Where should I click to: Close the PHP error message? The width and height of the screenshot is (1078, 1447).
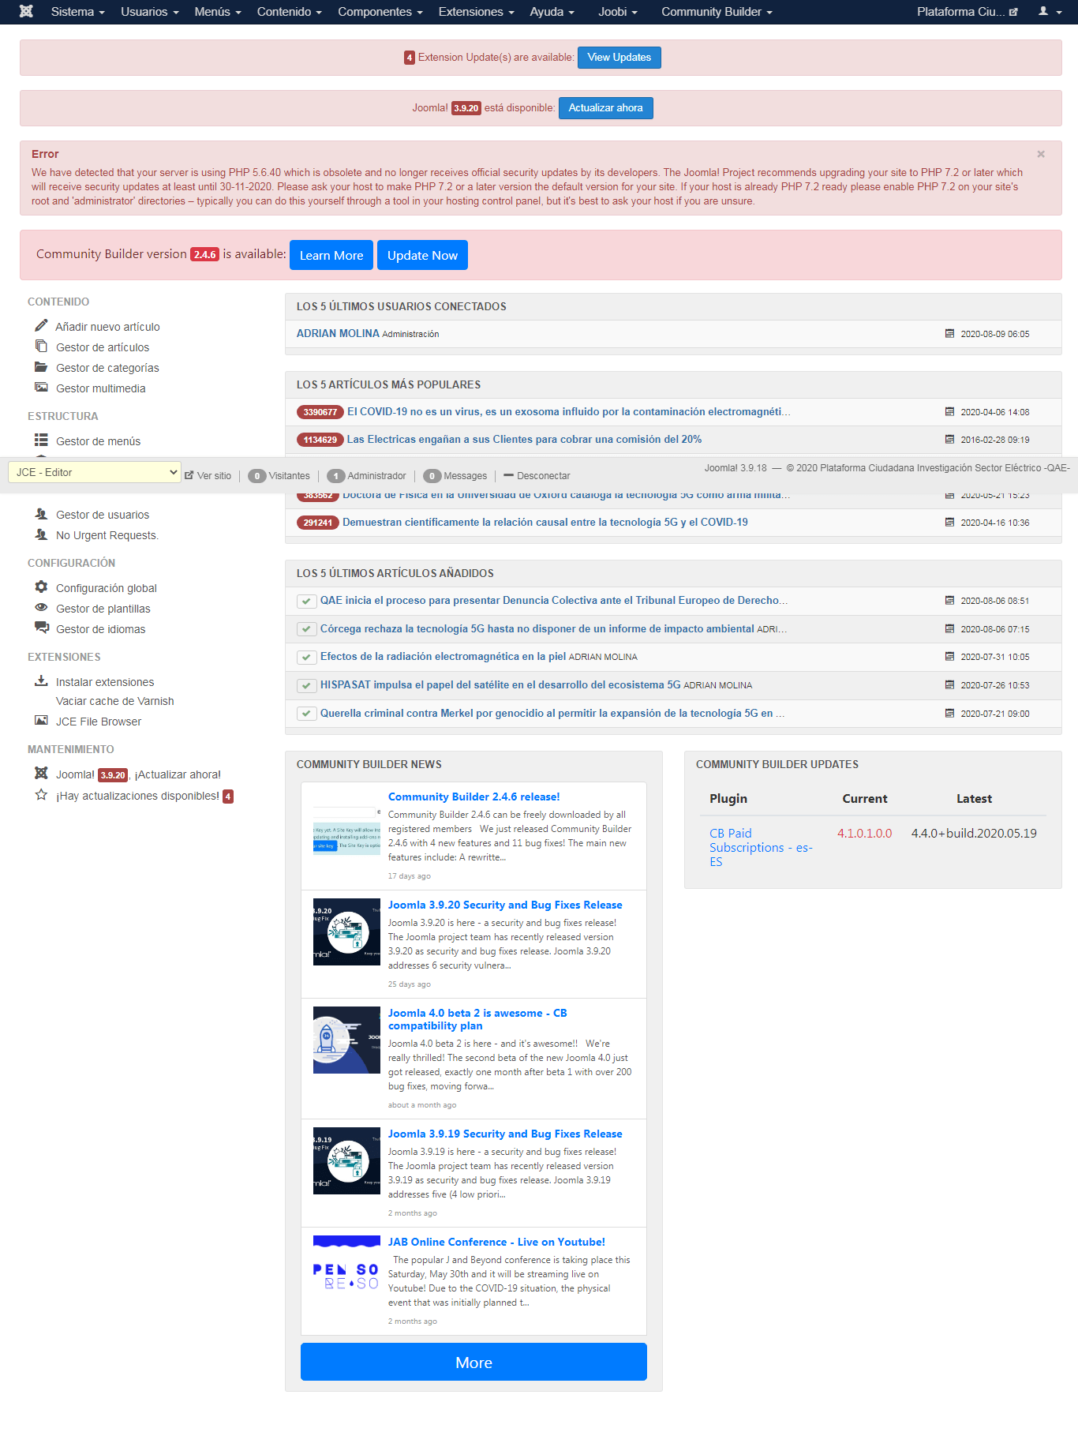1041,154
